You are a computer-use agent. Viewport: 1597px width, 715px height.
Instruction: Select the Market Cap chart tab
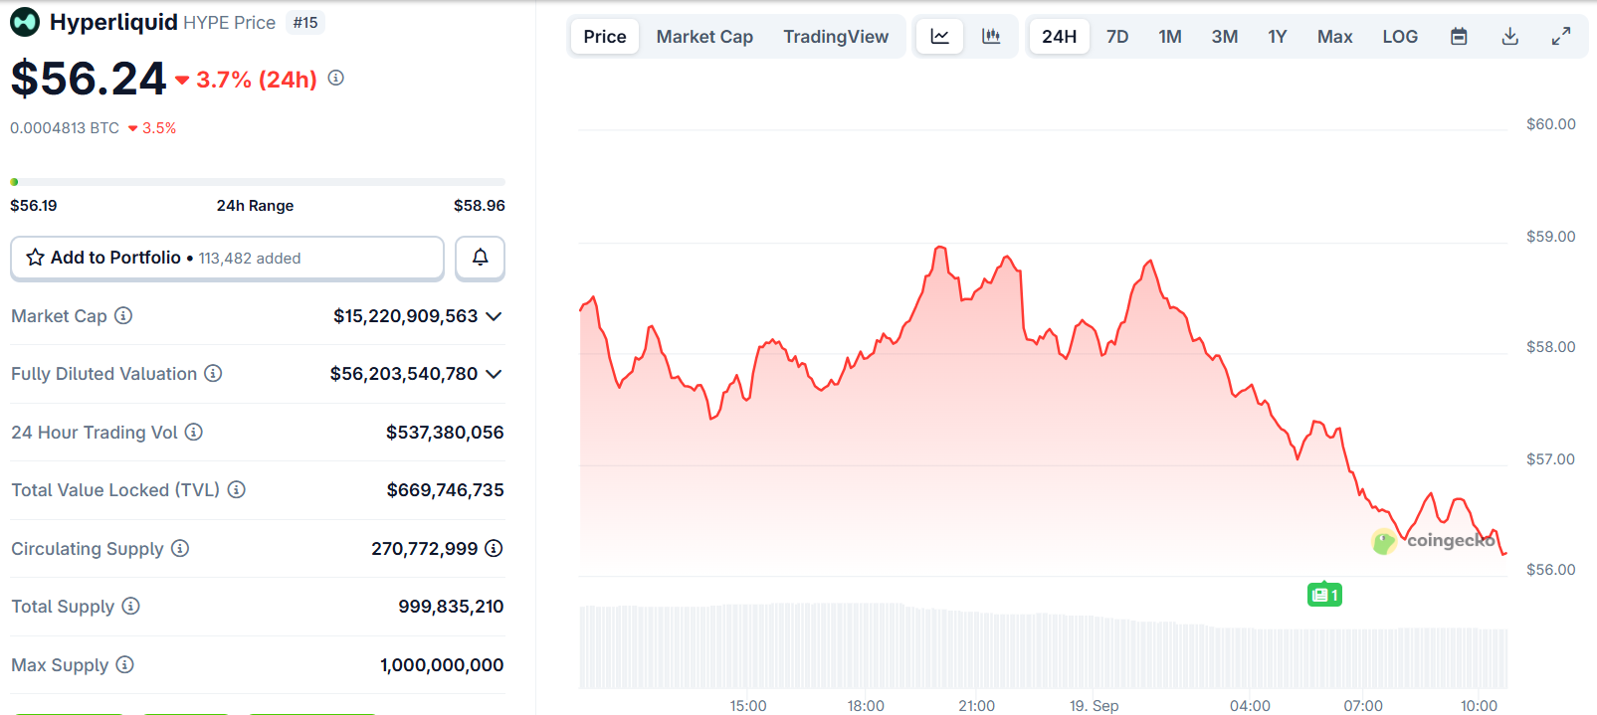click(704, 37)
